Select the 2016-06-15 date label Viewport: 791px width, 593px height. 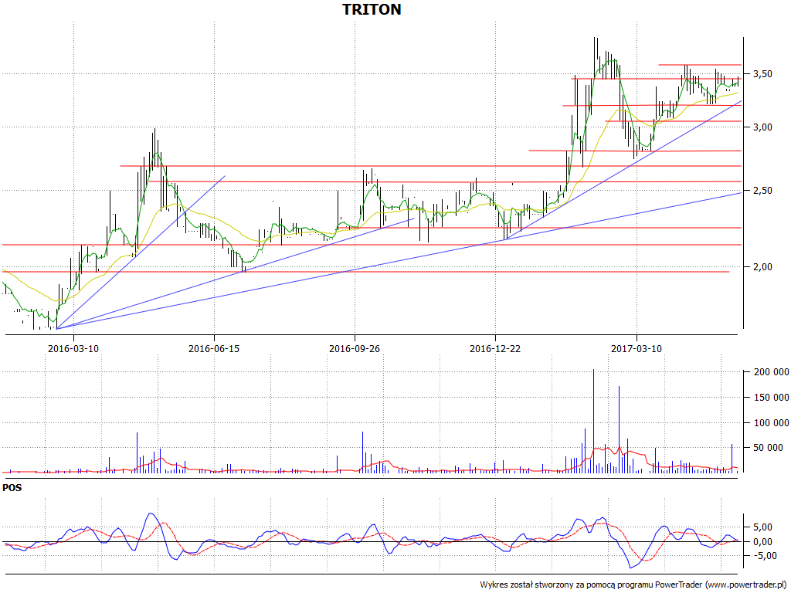coord(214,348)
